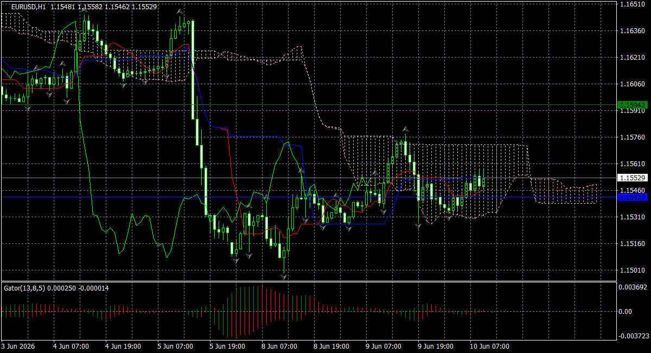Click the 1.15160 price axis value
651x353 pixels.
tap(633, 244)
